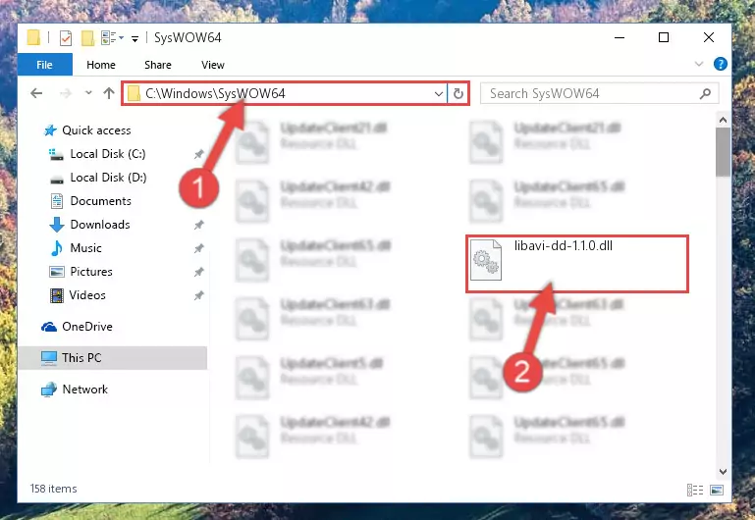This screenshot has width=755, height=520.
Task: Open the Pictures folder in the sidebar
Action: (81, 272)
